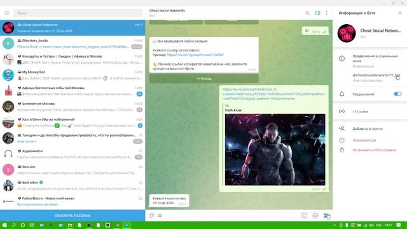Screen dimensions: 407x229
Task: Click the add-to-group person icon
Action: pyautogui.click(x=341, y=128)
